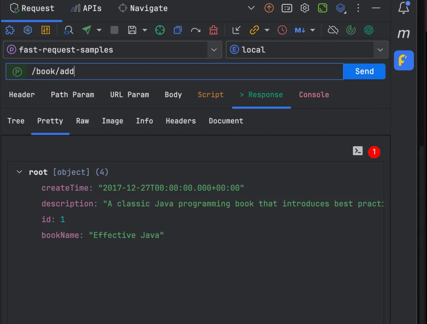Open the Navigate tab
The image size is (427, 324).
143,8
